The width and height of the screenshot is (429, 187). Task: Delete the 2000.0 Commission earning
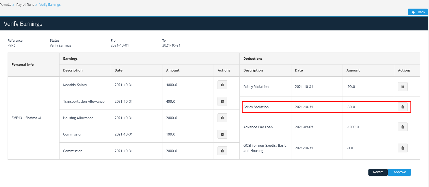point(222,151)
